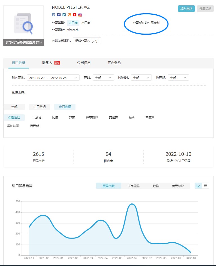Click start date 2021-10-29 field

tap(37, 78)
